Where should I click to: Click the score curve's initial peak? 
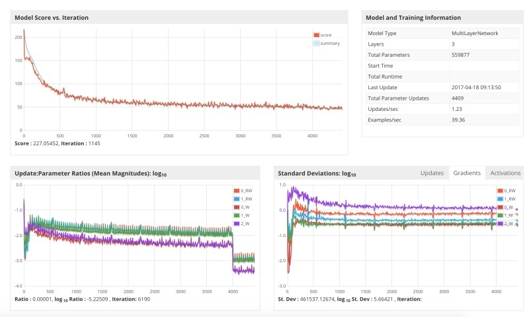[x=24, y=30]
